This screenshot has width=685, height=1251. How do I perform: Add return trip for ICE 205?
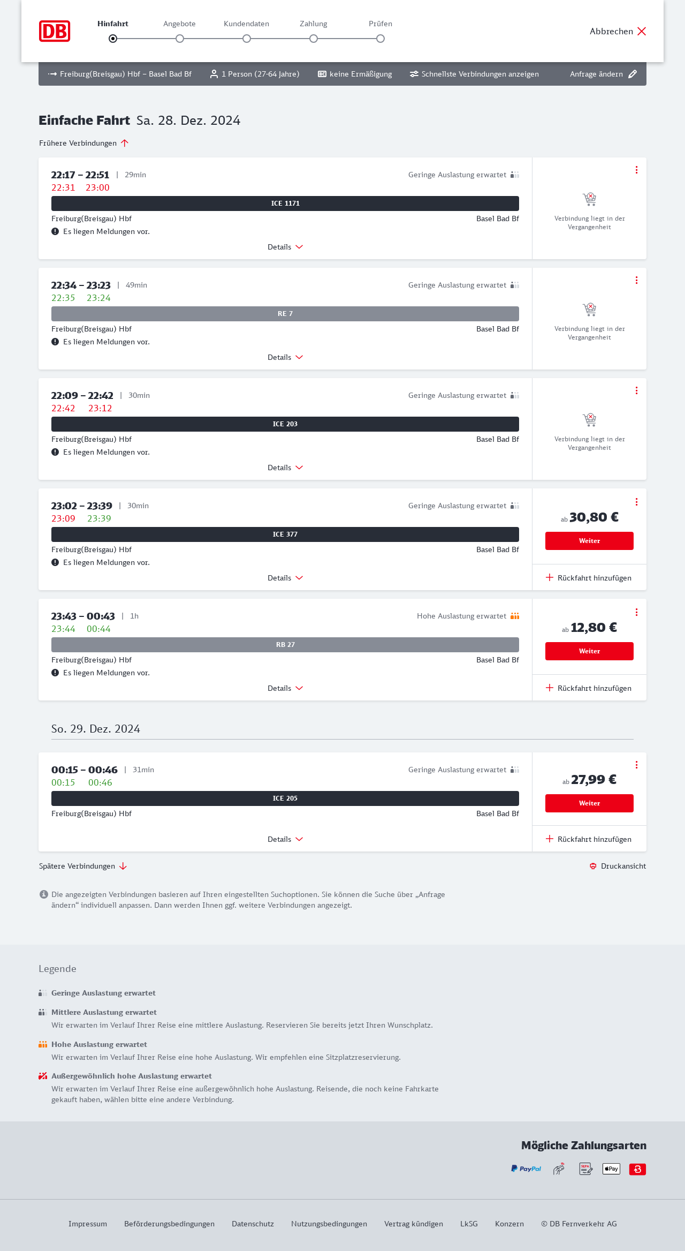point(589,839)
